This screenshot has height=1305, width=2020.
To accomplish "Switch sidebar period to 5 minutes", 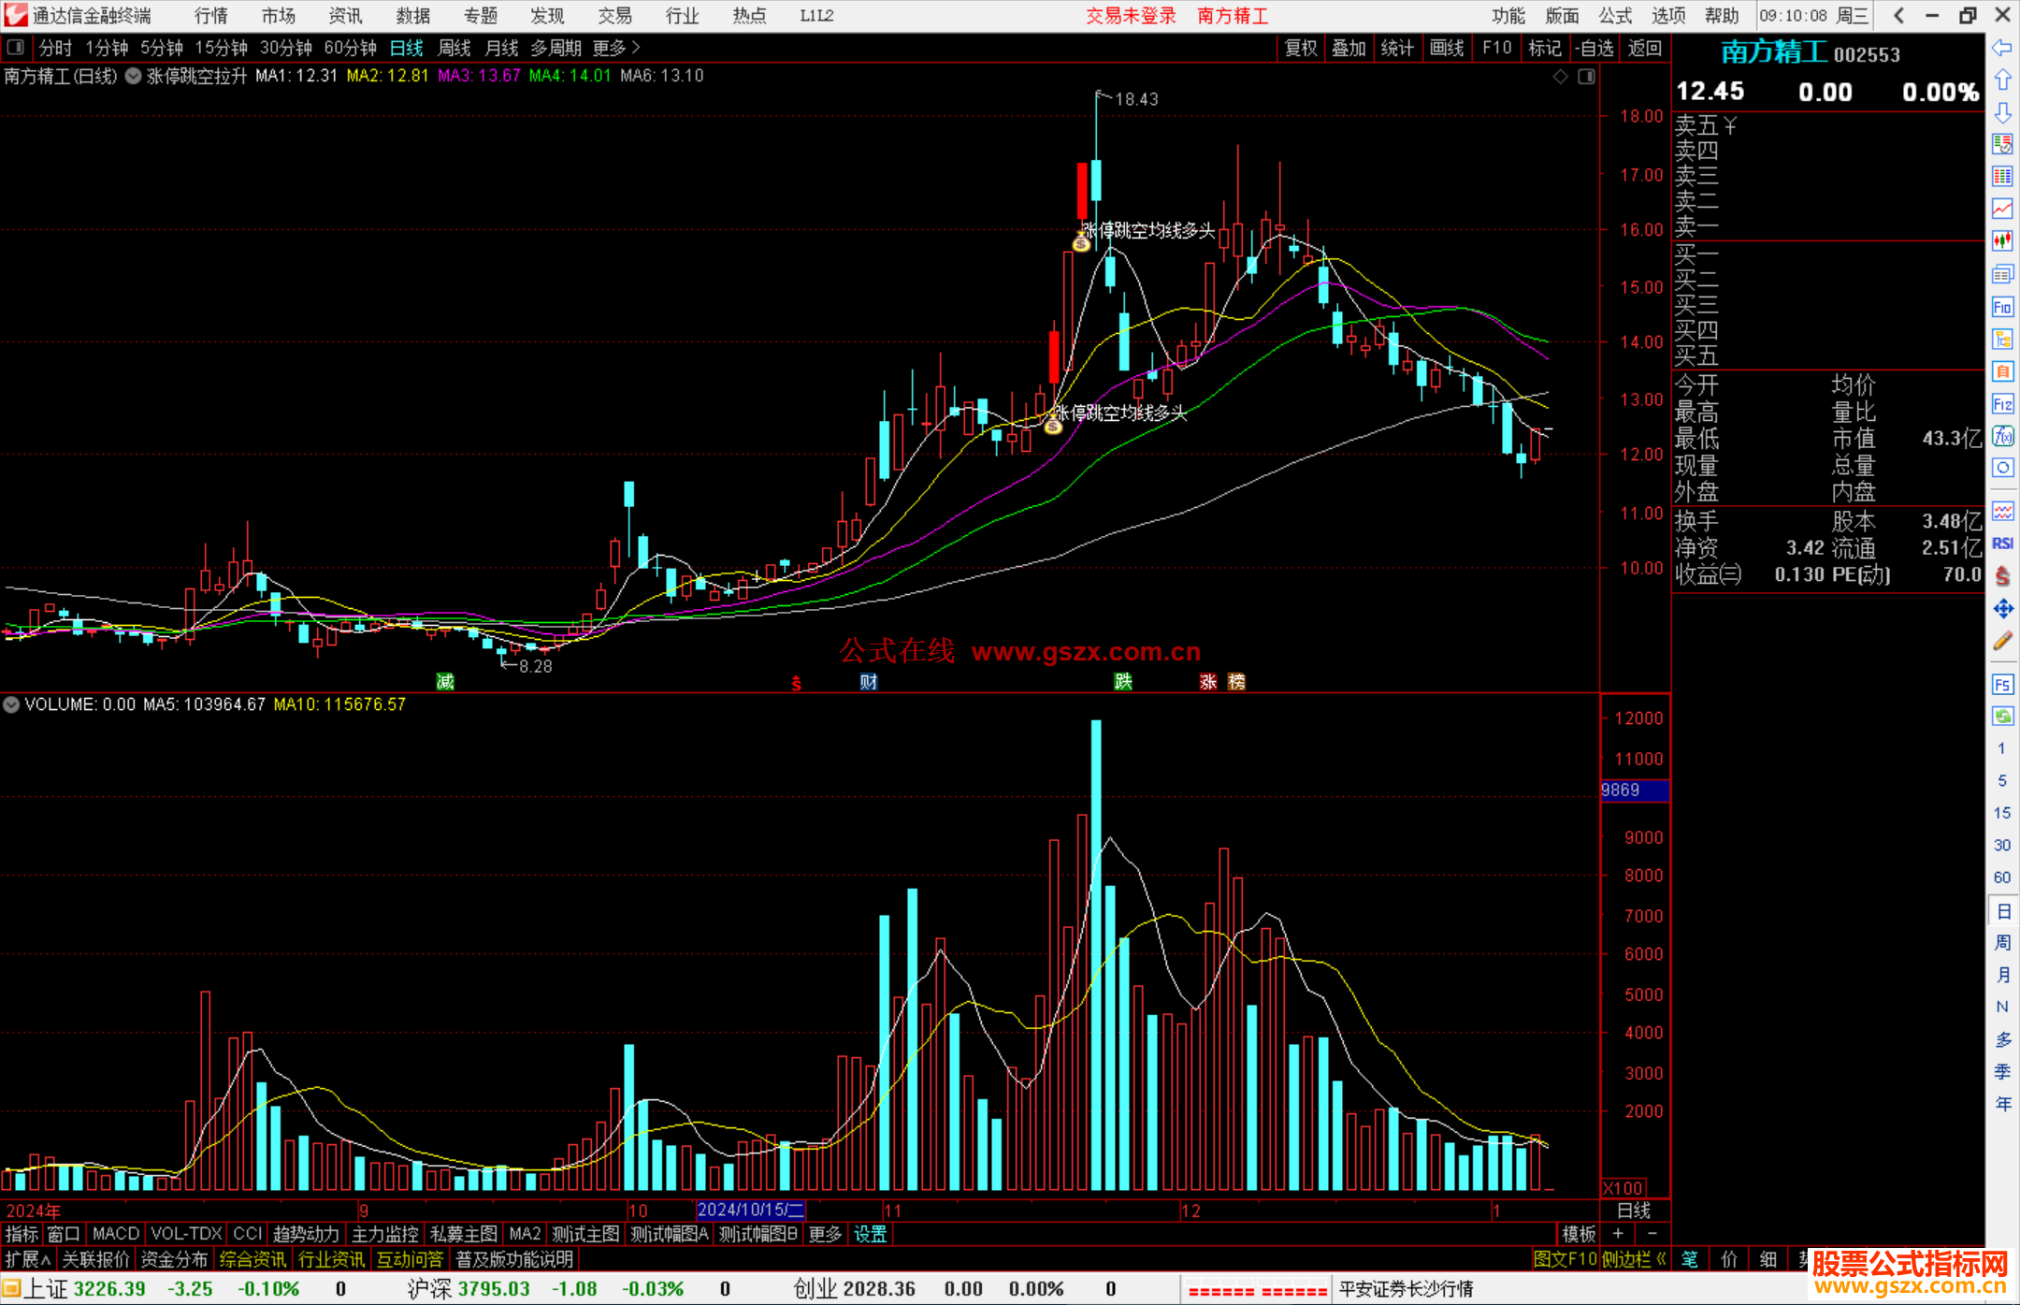I will tap(2001, 780).
